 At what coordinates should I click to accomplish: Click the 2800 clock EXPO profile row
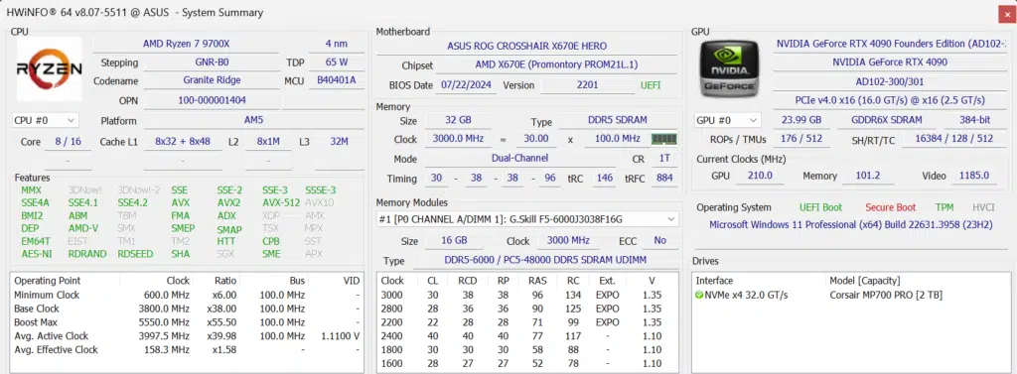coord(527,309)
